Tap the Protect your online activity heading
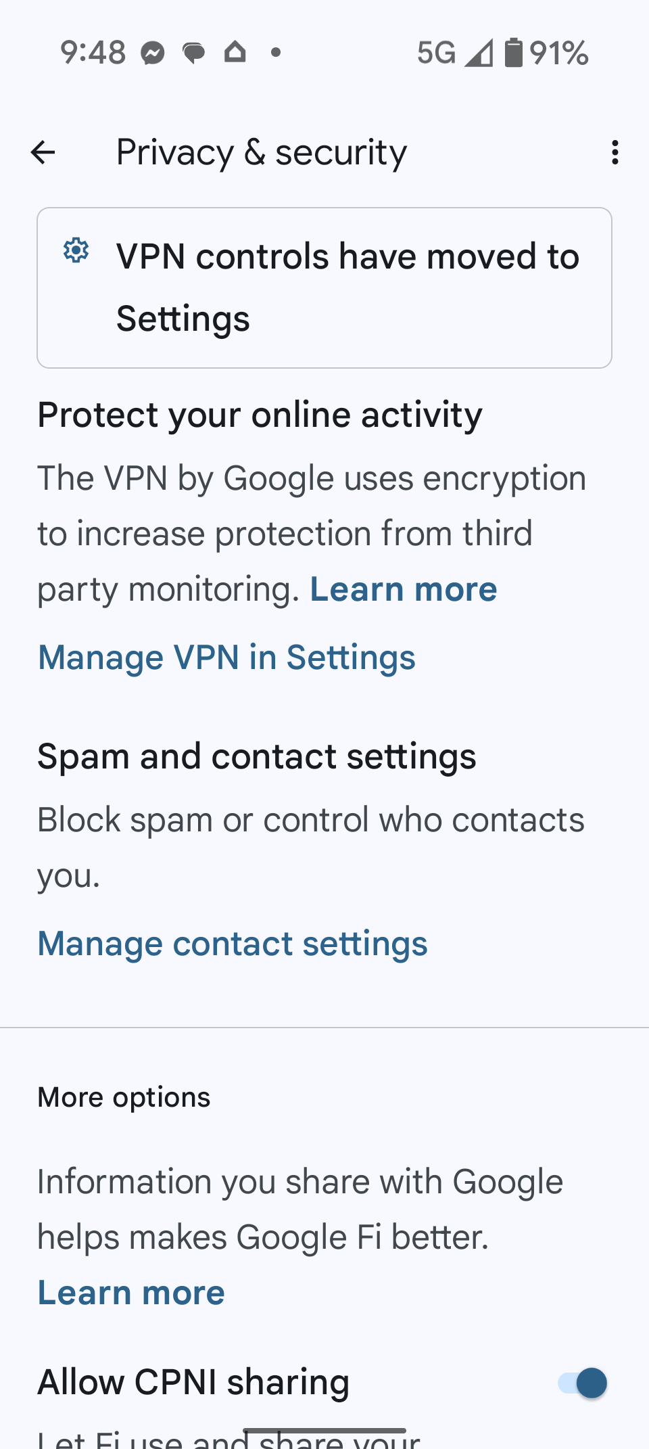 point(260,415)
